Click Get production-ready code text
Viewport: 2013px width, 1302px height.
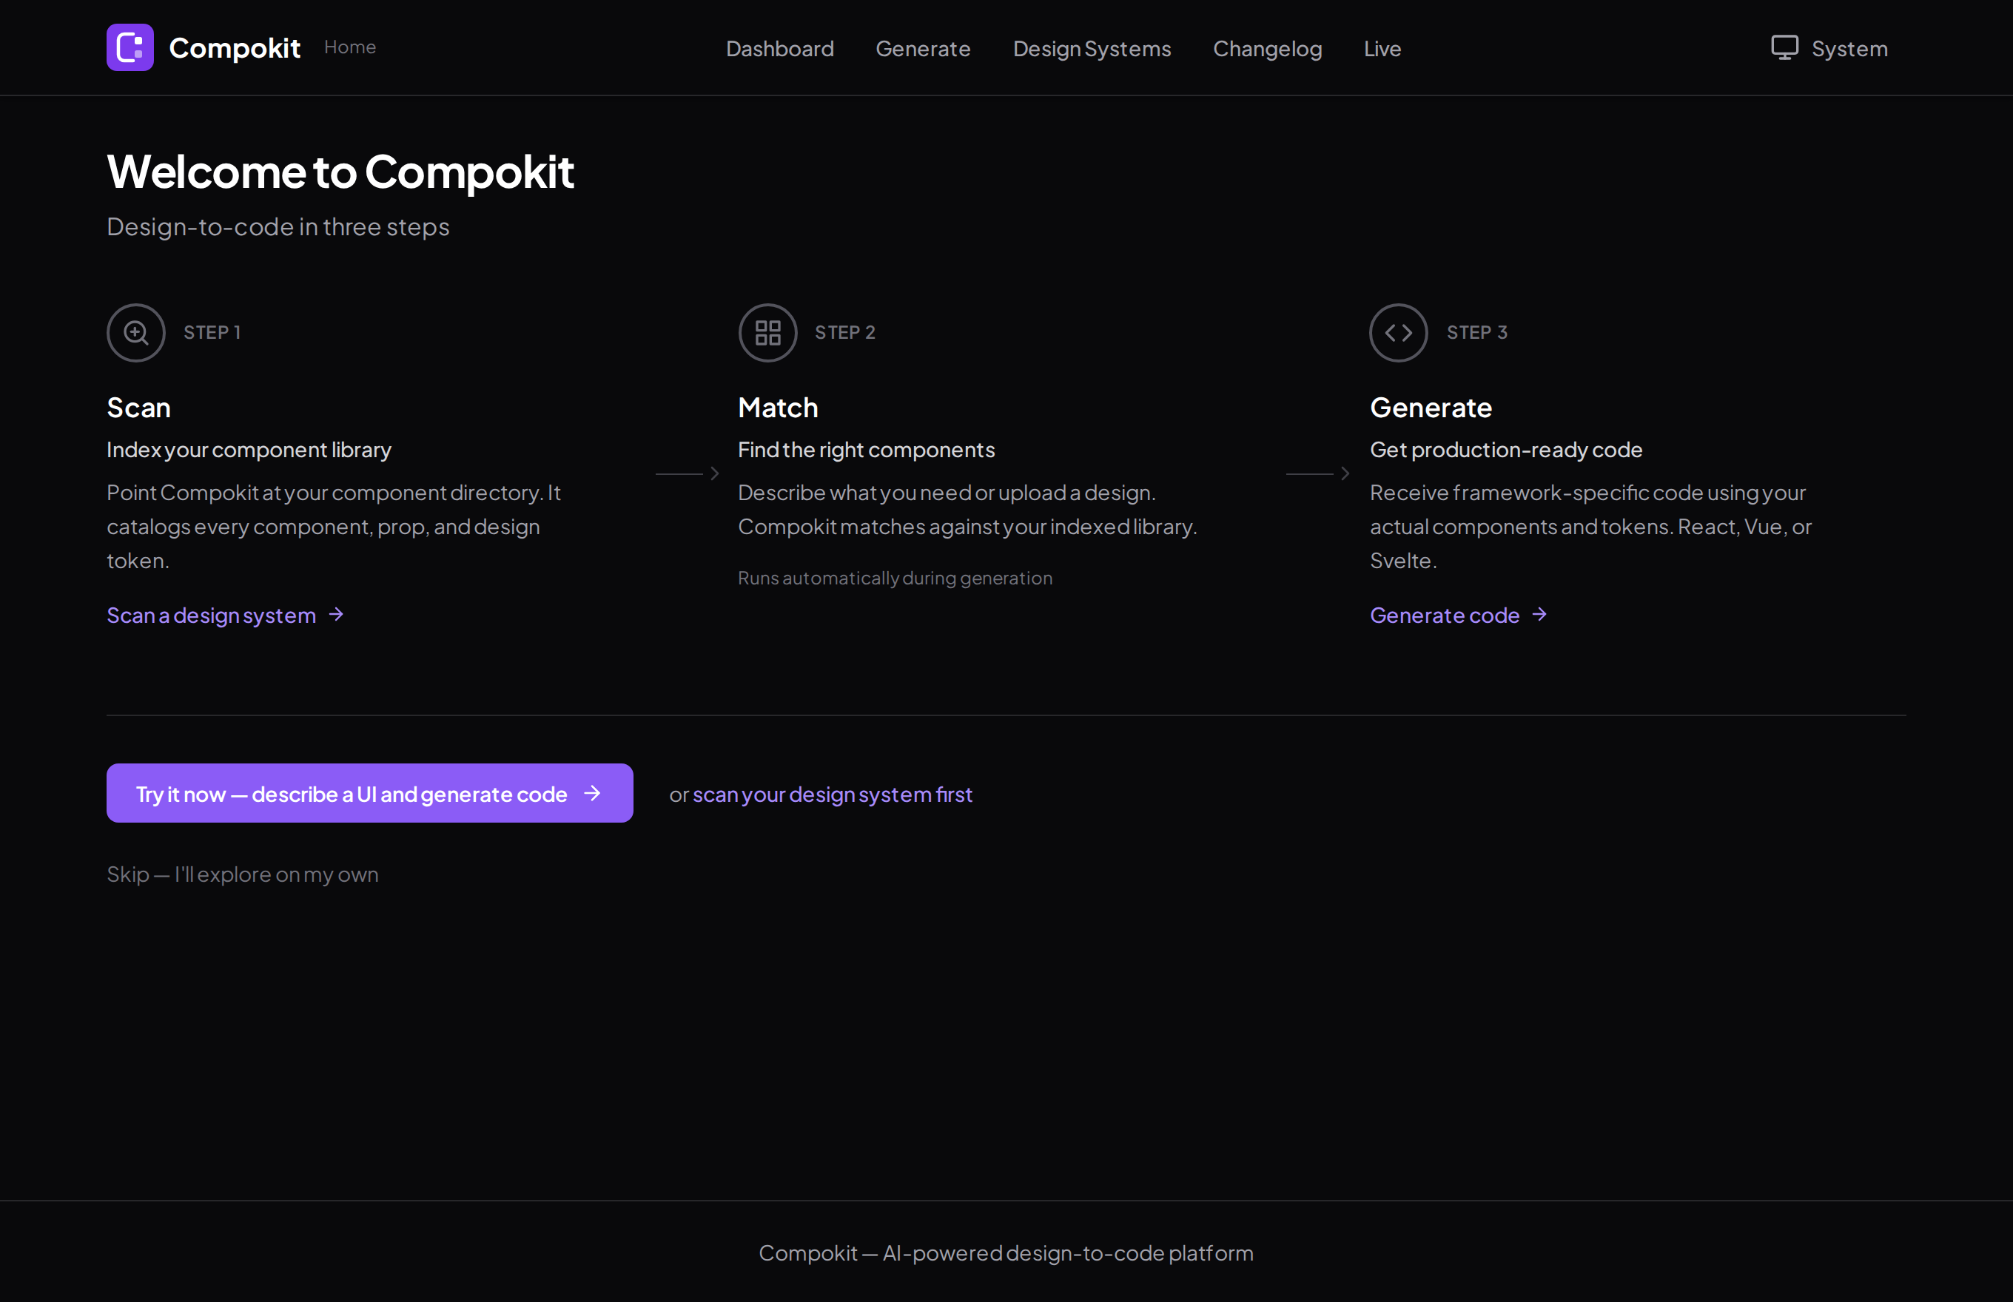tap(1505, 450)
